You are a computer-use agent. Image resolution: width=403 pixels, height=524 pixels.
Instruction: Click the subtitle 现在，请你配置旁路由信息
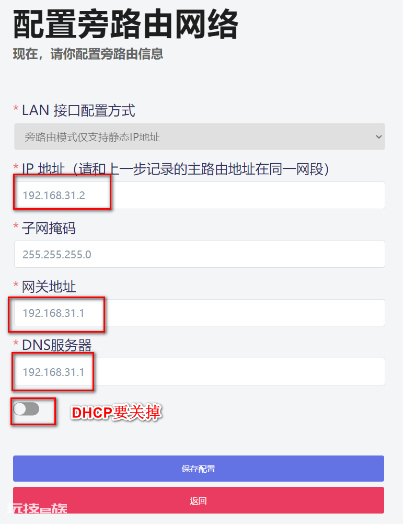tap(88, 54)
